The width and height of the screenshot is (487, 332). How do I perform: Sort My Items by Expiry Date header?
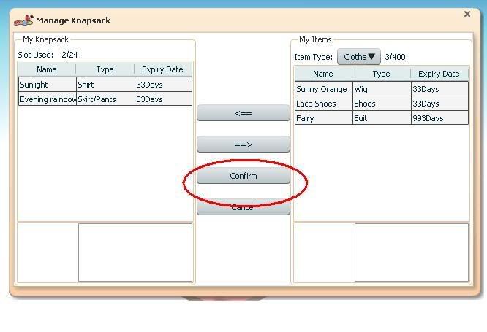pyautogui.click(x=439, y=74)
